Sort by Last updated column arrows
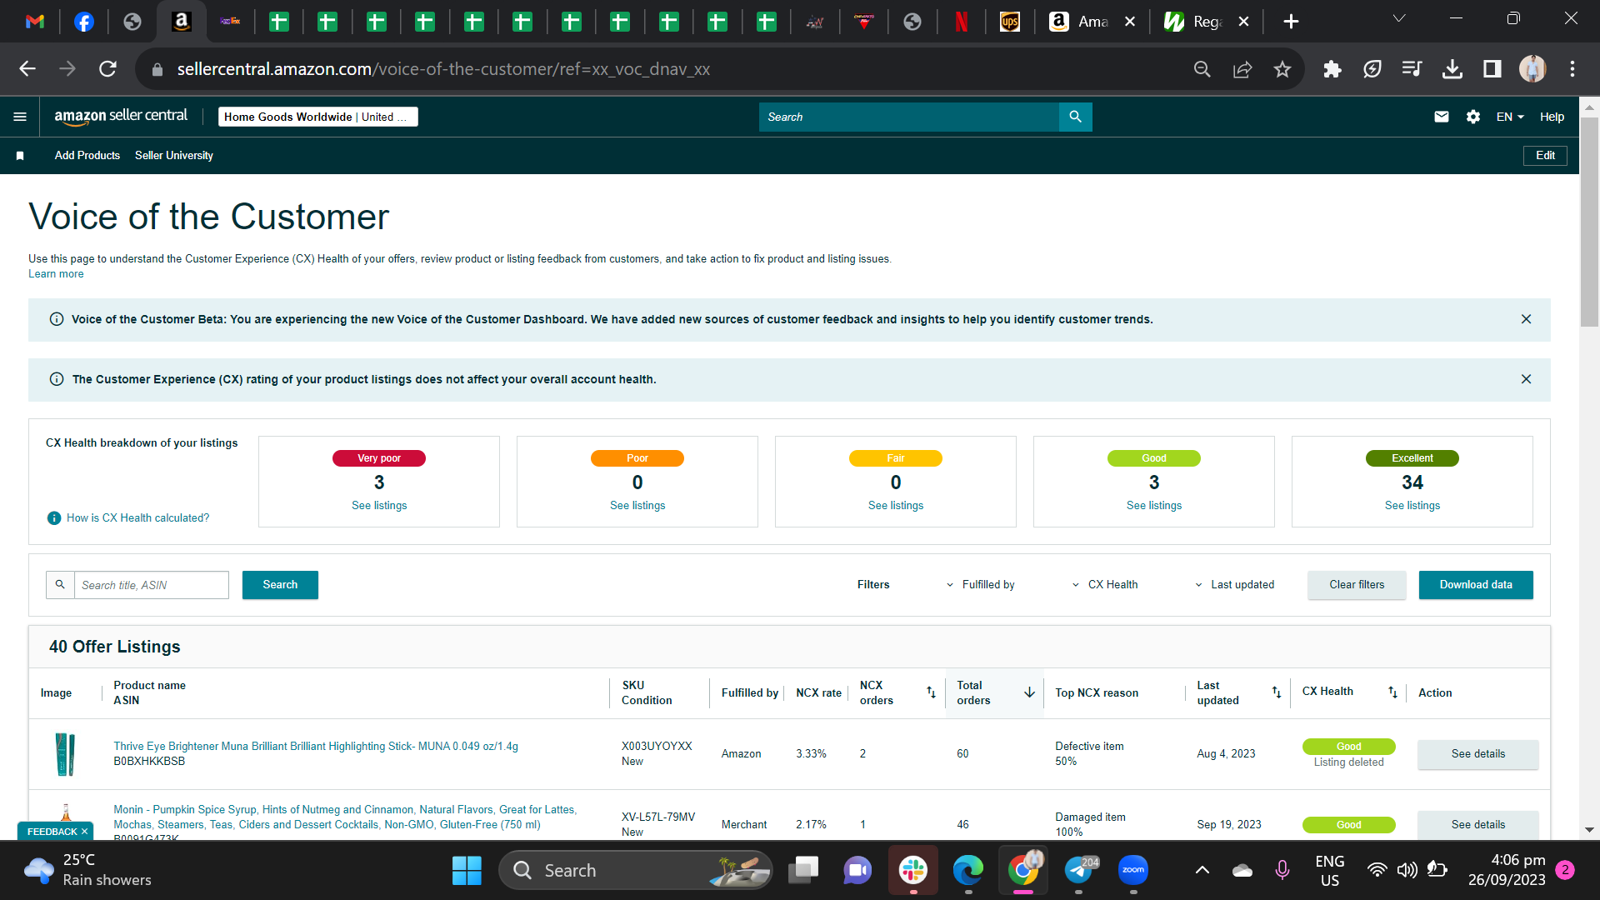 [1276, 692]
